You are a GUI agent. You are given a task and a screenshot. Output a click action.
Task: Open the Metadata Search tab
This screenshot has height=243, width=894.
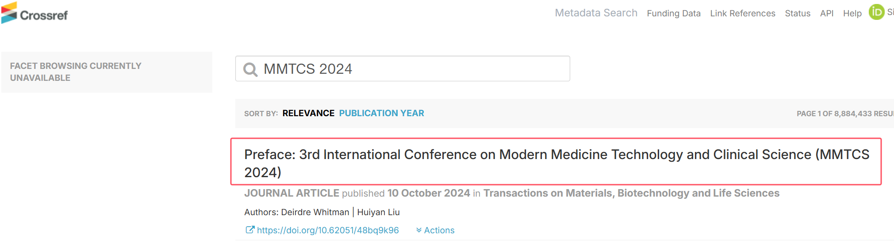[x=596, y=13]
